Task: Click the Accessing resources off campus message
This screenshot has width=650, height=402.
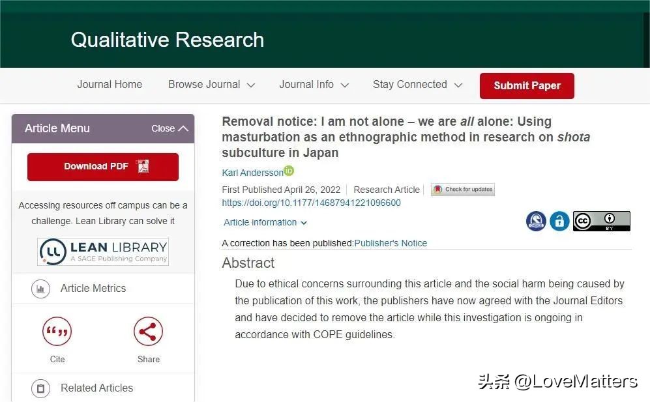Action: (x=103, y=213)
